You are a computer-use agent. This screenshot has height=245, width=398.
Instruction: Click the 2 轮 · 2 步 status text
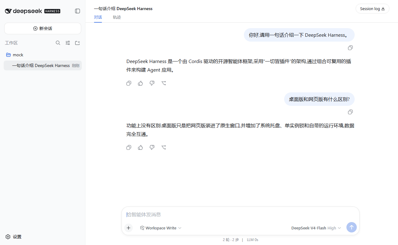231,240
